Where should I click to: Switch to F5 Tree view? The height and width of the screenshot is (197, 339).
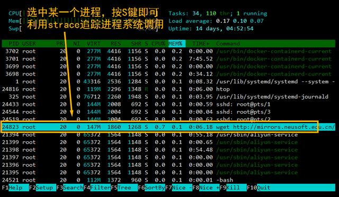pos(124,187)
